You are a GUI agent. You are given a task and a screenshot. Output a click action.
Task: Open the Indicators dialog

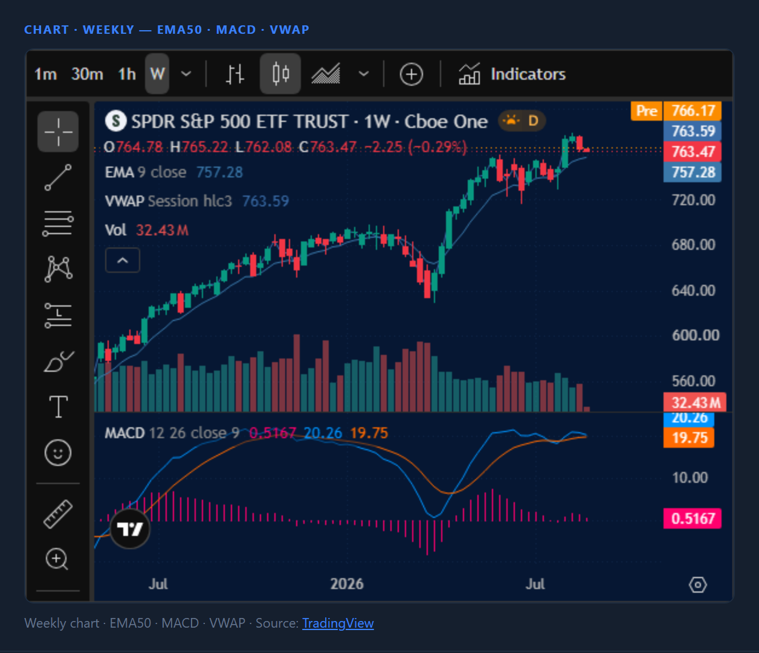(512, 74)
